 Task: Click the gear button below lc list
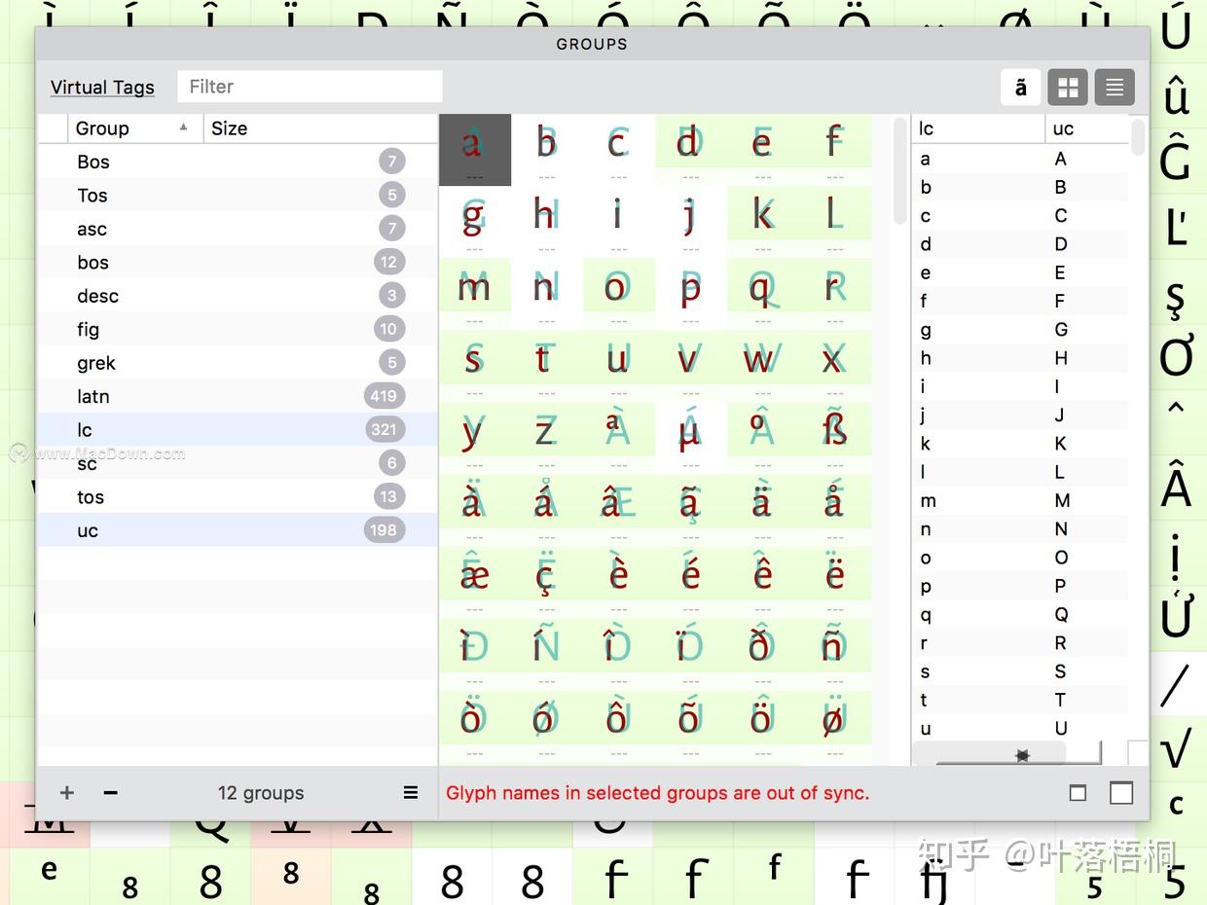pos(1021,754)
